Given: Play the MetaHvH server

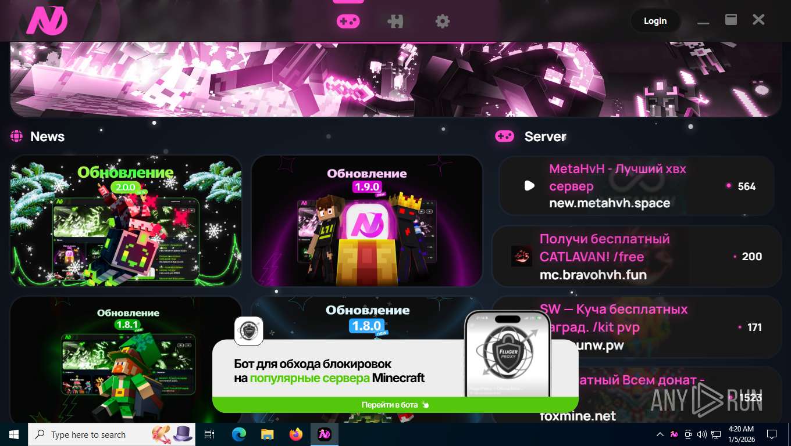Looking at the screenshot, I should [529, 186].
